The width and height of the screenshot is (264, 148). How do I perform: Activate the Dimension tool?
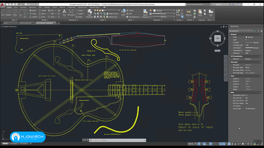click(71, 13)
